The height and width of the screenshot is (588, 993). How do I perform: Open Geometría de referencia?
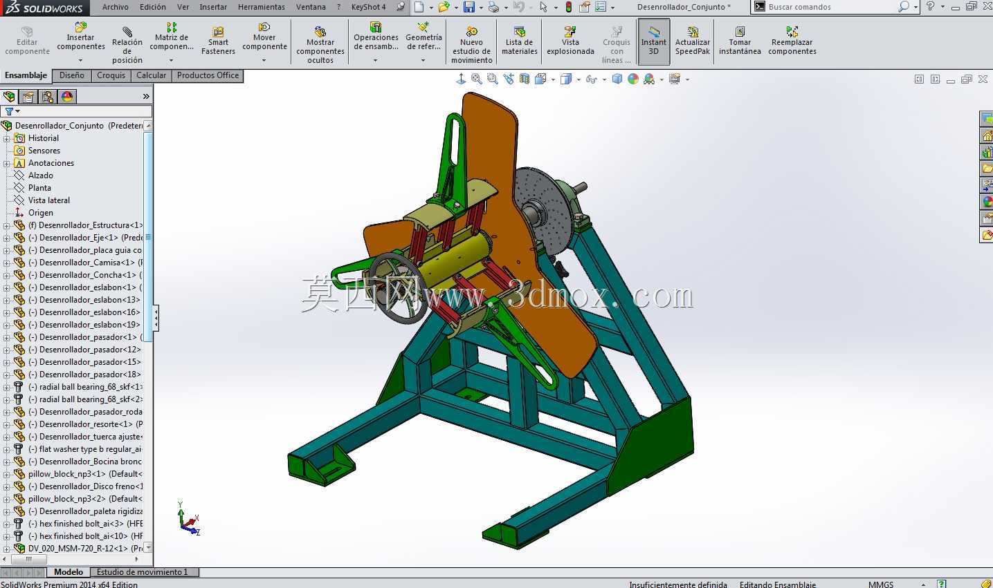[423, 38]
